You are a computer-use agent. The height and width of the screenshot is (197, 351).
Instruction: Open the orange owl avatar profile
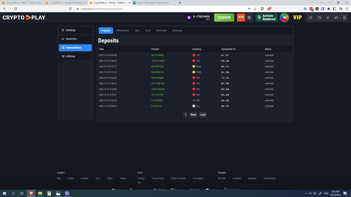click(x=241, y=18)
